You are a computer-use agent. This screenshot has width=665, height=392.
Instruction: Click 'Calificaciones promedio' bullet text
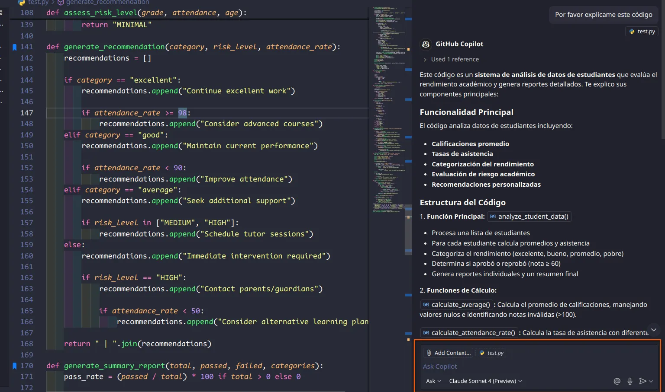tap(470, 143)
